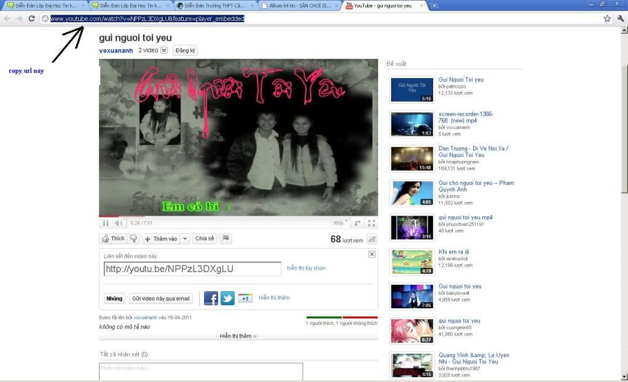Open Gui cho nguoi toi yeu Pham Quynh Anh

(x=476, y=186)
